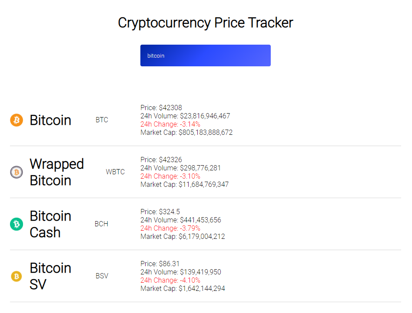The width and height of the screenshot is (412, 313).
Task: Open the Bitcoin coin name heading
Action: 50,120
